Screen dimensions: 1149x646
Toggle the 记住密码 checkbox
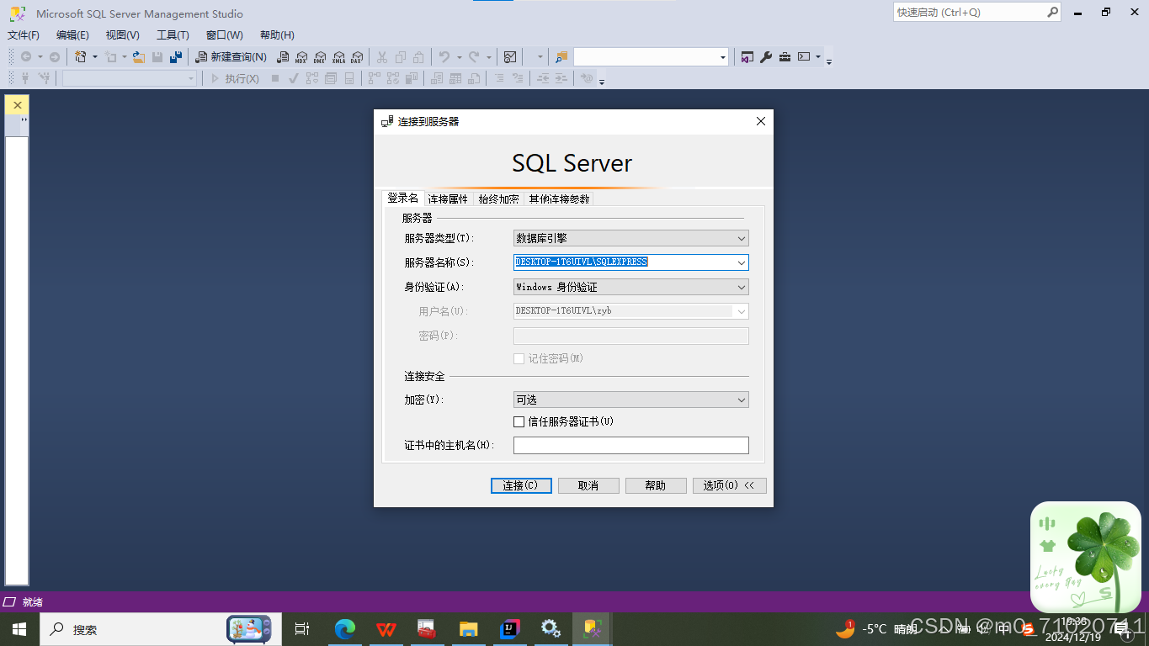tap(519, 358)
